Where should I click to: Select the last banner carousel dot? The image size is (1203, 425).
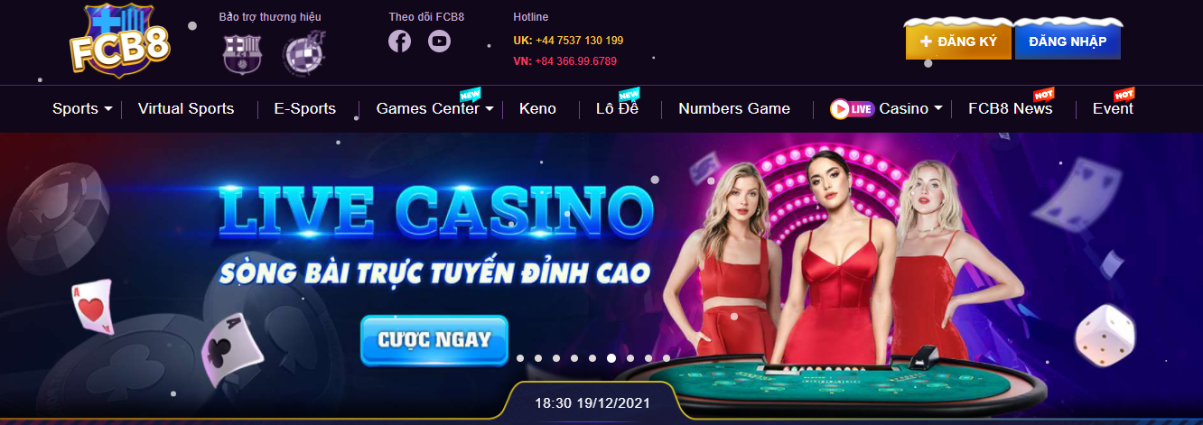[667, 358]
